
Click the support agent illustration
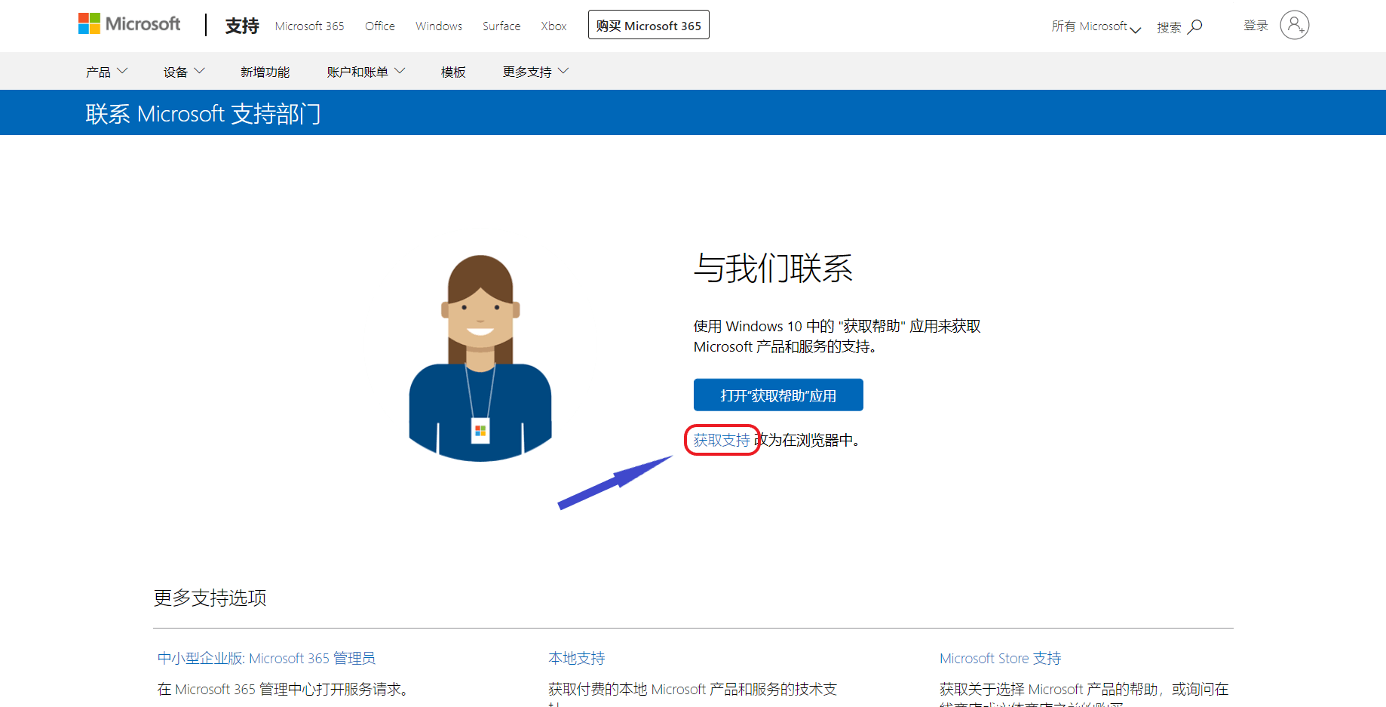pyautogui.click(x=480, y=358)
